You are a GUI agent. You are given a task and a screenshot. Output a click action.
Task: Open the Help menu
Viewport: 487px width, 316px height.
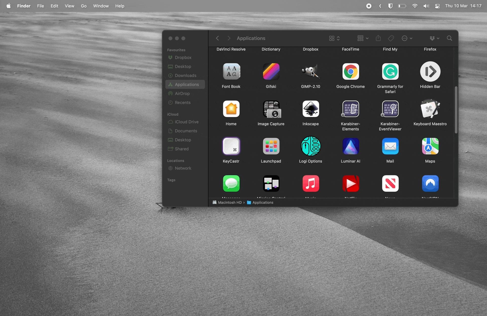click(x=120, y=6)
